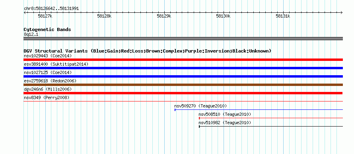Click the DGV Structural Variants track title
This screenshot has width=354, height=154.
(148, 51)
